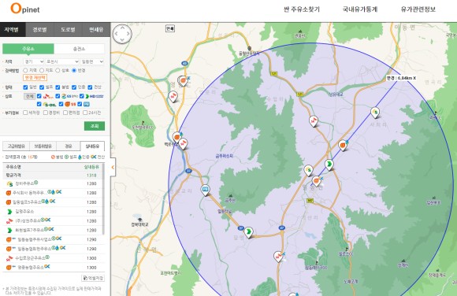This screenshot has width=457, height=296.
Task: Open the 경기 province dropdown
Action: (34, 61)
